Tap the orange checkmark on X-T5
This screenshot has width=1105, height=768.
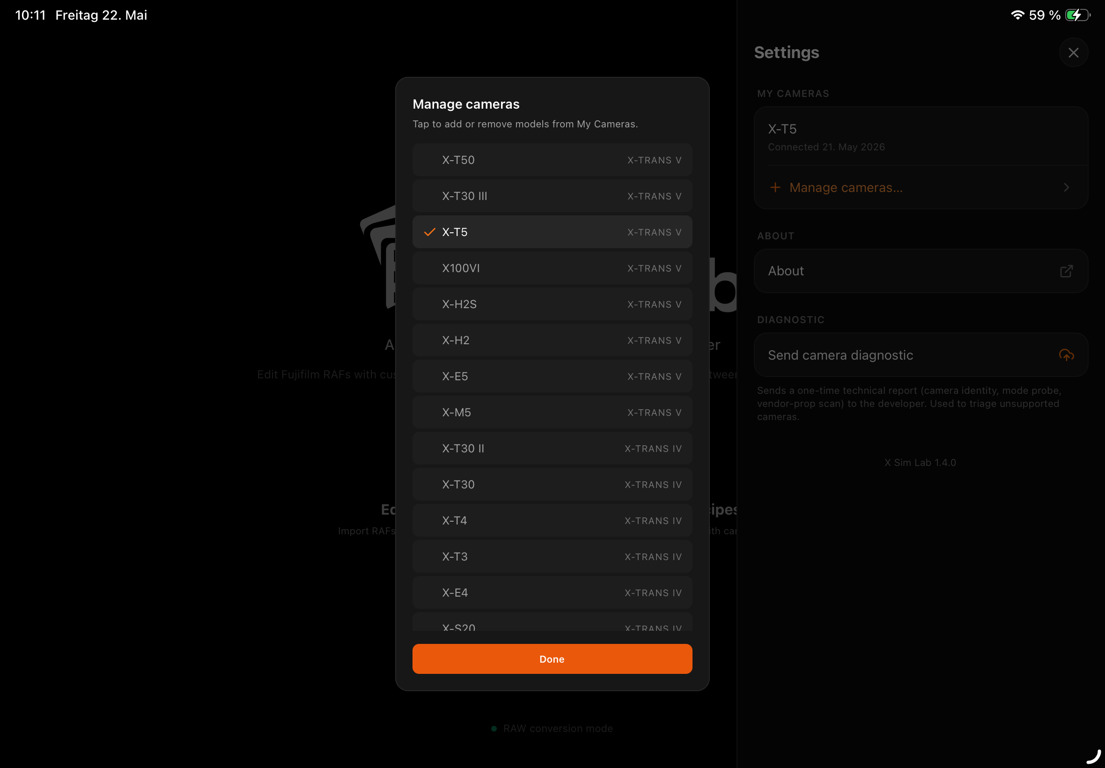pyautogui.click(x=429, y=232)
